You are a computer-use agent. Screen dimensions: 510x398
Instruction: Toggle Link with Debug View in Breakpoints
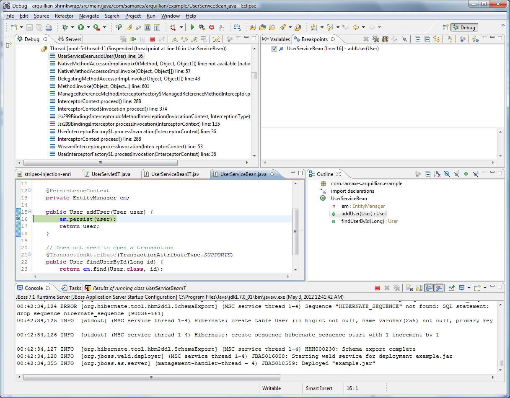pos(437,39)
